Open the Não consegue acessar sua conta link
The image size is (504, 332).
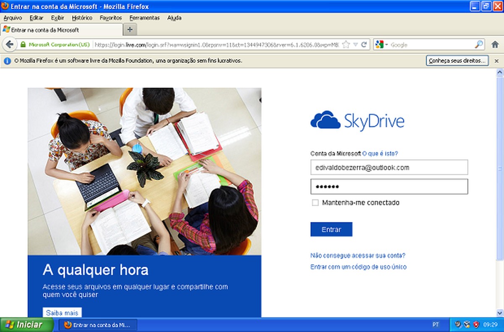pyautogui.click(x=357, y=255)
